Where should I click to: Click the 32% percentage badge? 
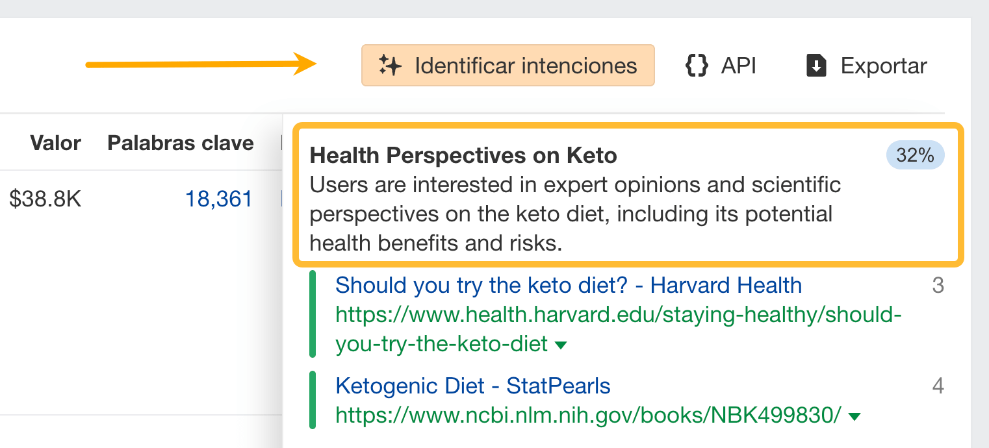916,155
